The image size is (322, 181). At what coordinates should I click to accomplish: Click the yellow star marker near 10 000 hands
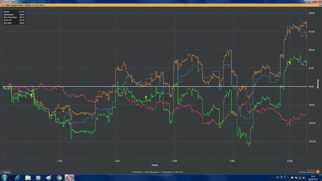(290, 62)
